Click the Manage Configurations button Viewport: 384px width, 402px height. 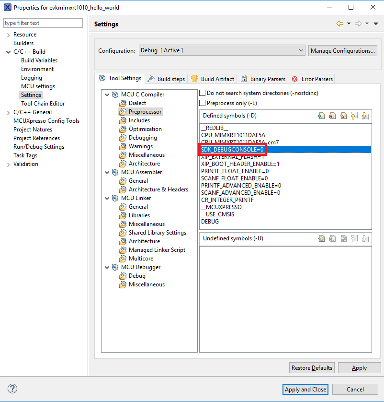pyautogui.click(x=342, y=50)
